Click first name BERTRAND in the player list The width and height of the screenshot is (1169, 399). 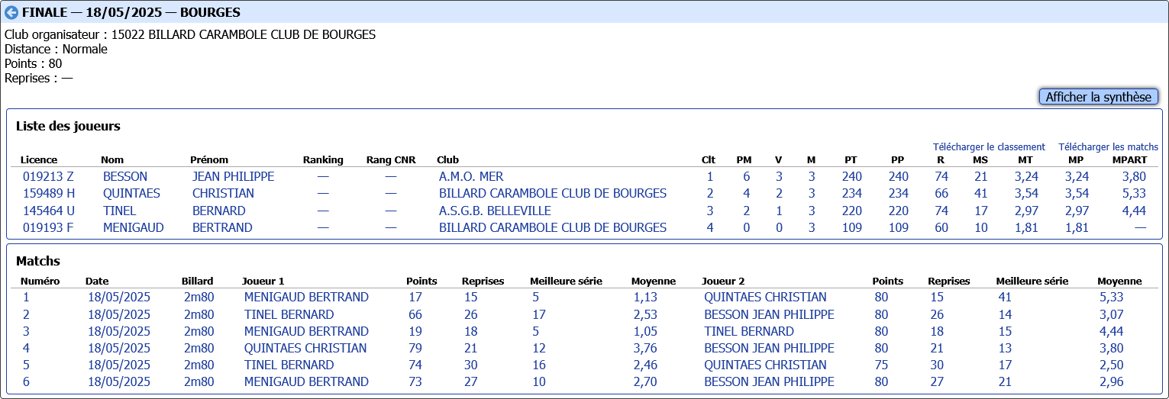pos(222,227)
